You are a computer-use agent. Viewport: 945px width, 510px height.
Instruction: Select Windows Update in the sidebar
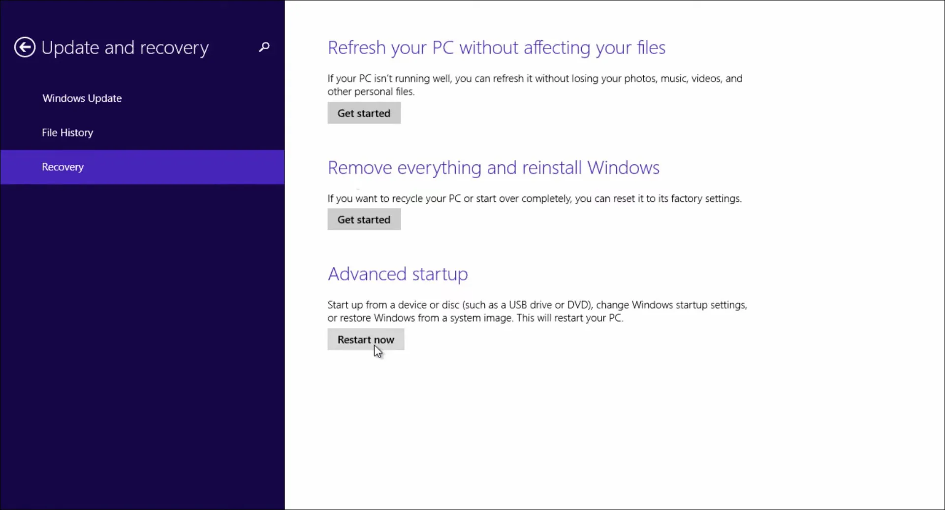point(82,98)
